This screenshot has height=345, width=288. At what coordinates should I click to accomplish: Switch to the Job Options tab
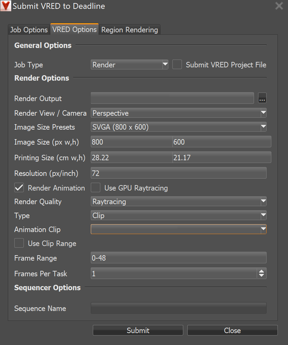[x=29, y=30]
